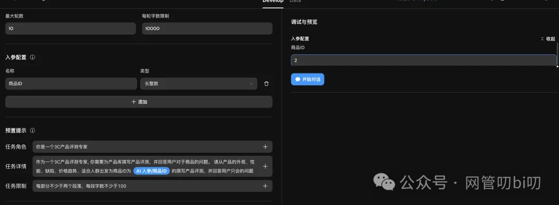The image size is (559, 205).
Task: Click the blue AI 入参/商品ID tag
Action: (x=152, y=171)
